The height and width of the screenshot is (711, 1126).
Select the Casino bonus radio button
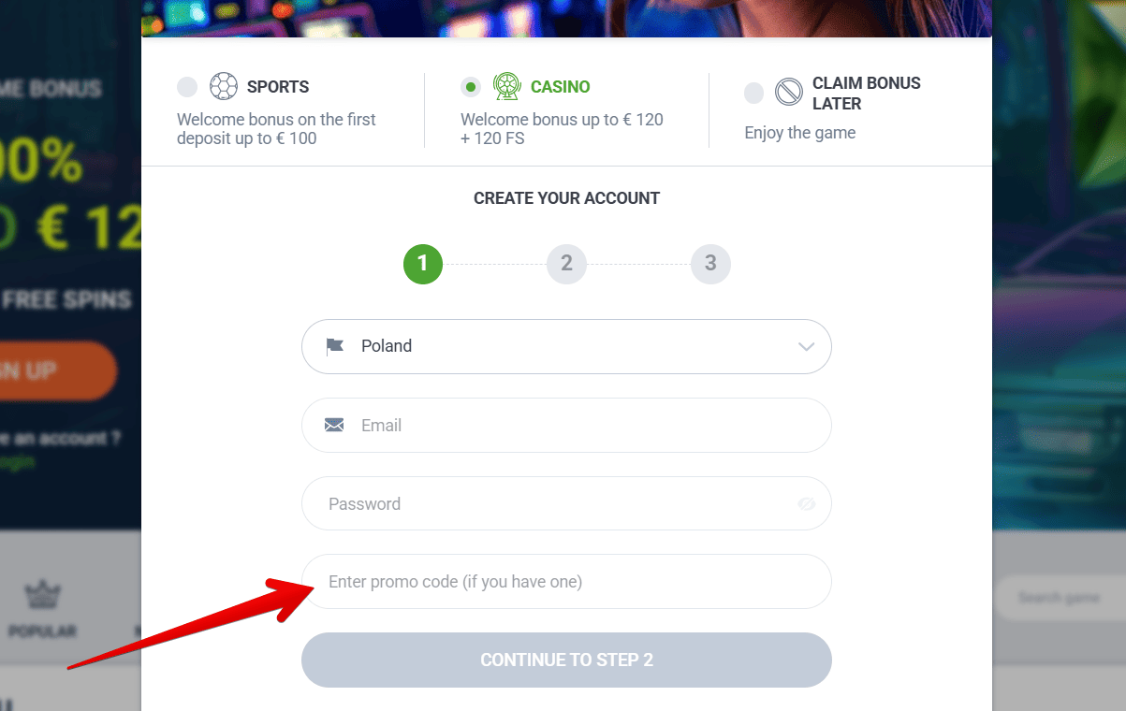coord(470,86)
